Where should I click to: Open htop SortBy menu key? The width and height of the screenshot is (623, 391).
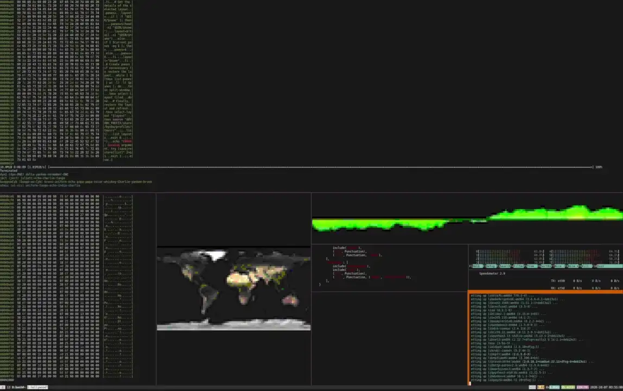click(x=545, y=266)
